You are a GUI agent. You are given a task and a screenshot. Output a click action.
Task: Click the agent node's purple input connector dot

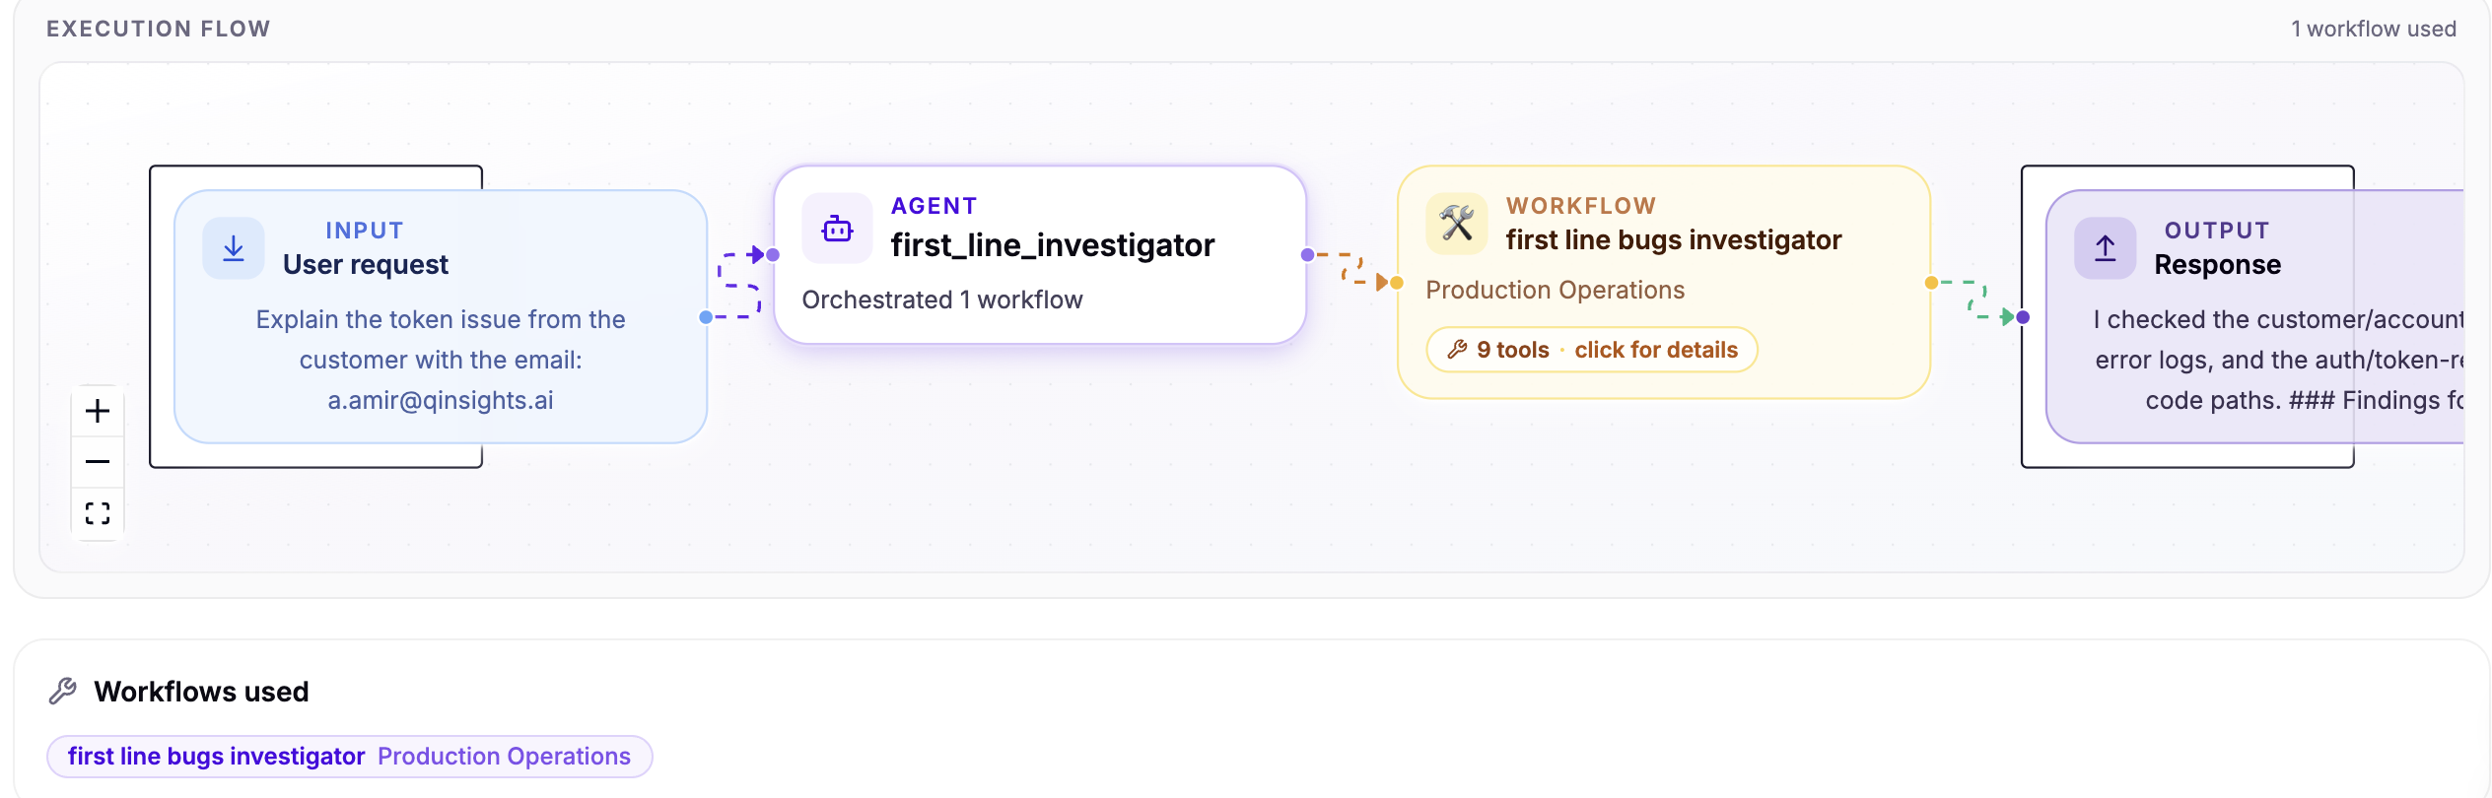pyautogui.click(x=774, y=255)
